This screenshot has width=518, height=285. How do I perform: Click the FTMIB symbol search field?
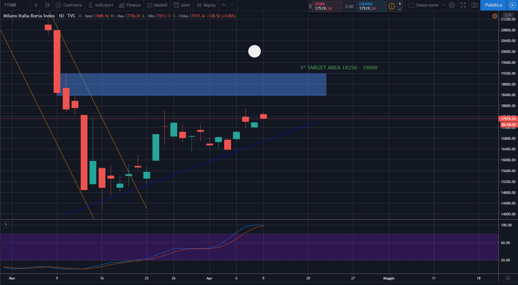[16, 5]
